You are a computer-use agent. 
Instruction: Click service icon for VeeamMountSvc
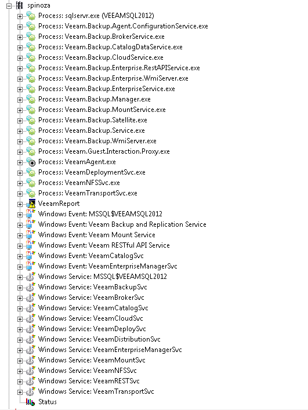pyautogui.click(x=30, y=360)
